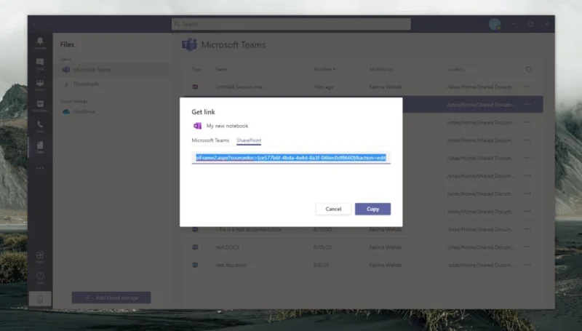Open the sidebar's more apps ellipsis
The image size is (582, 331).
pos(40,168)
